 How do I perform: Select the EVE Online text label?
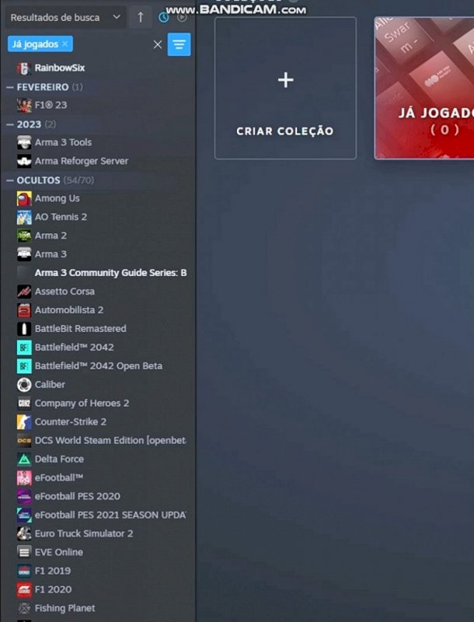pos(59,552)
